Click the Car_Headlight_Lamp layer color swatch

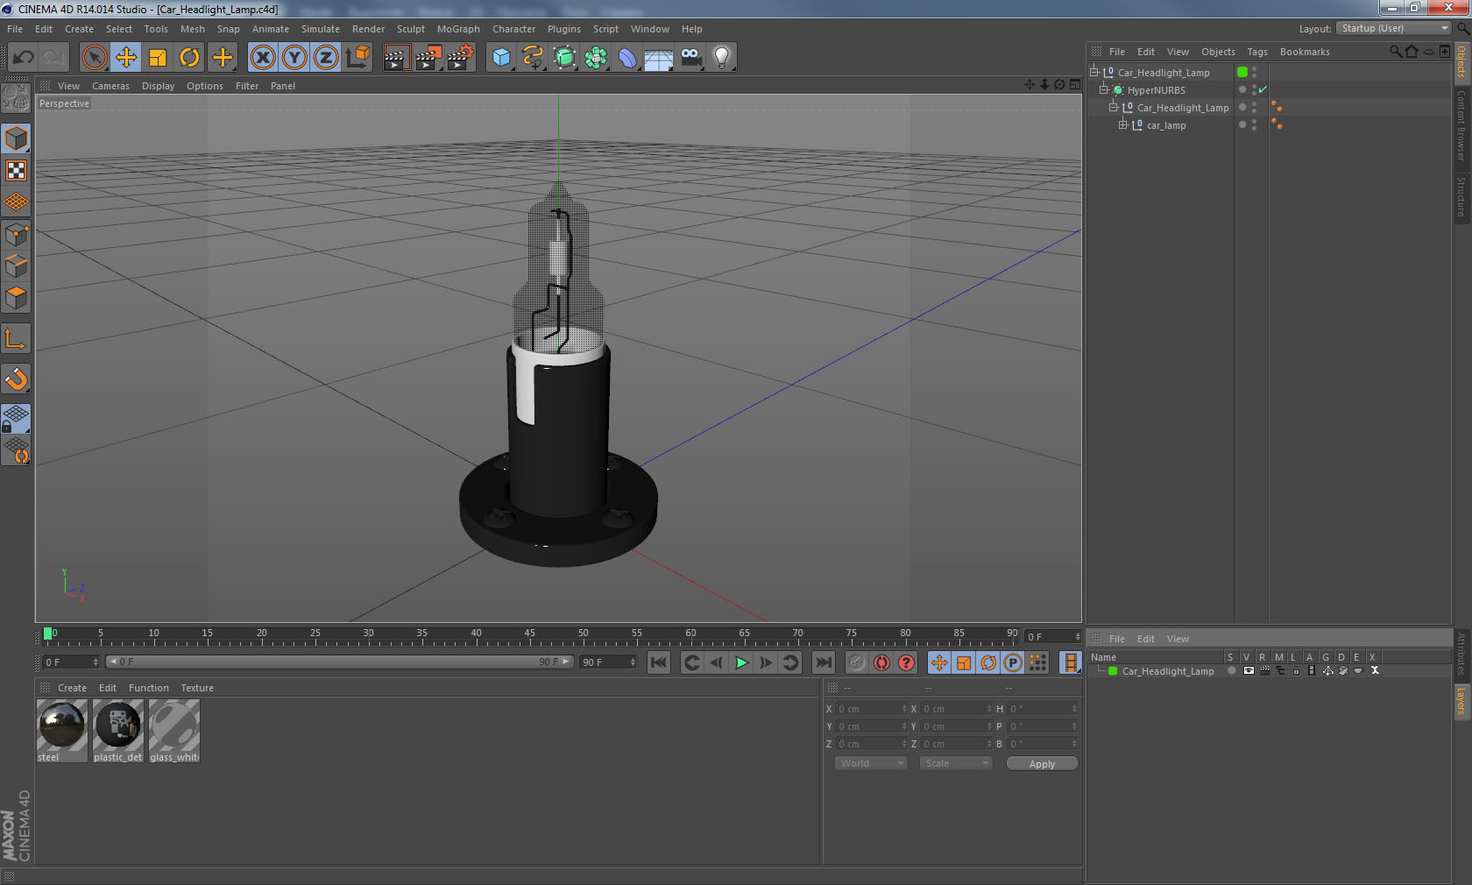coord(1113,671)
